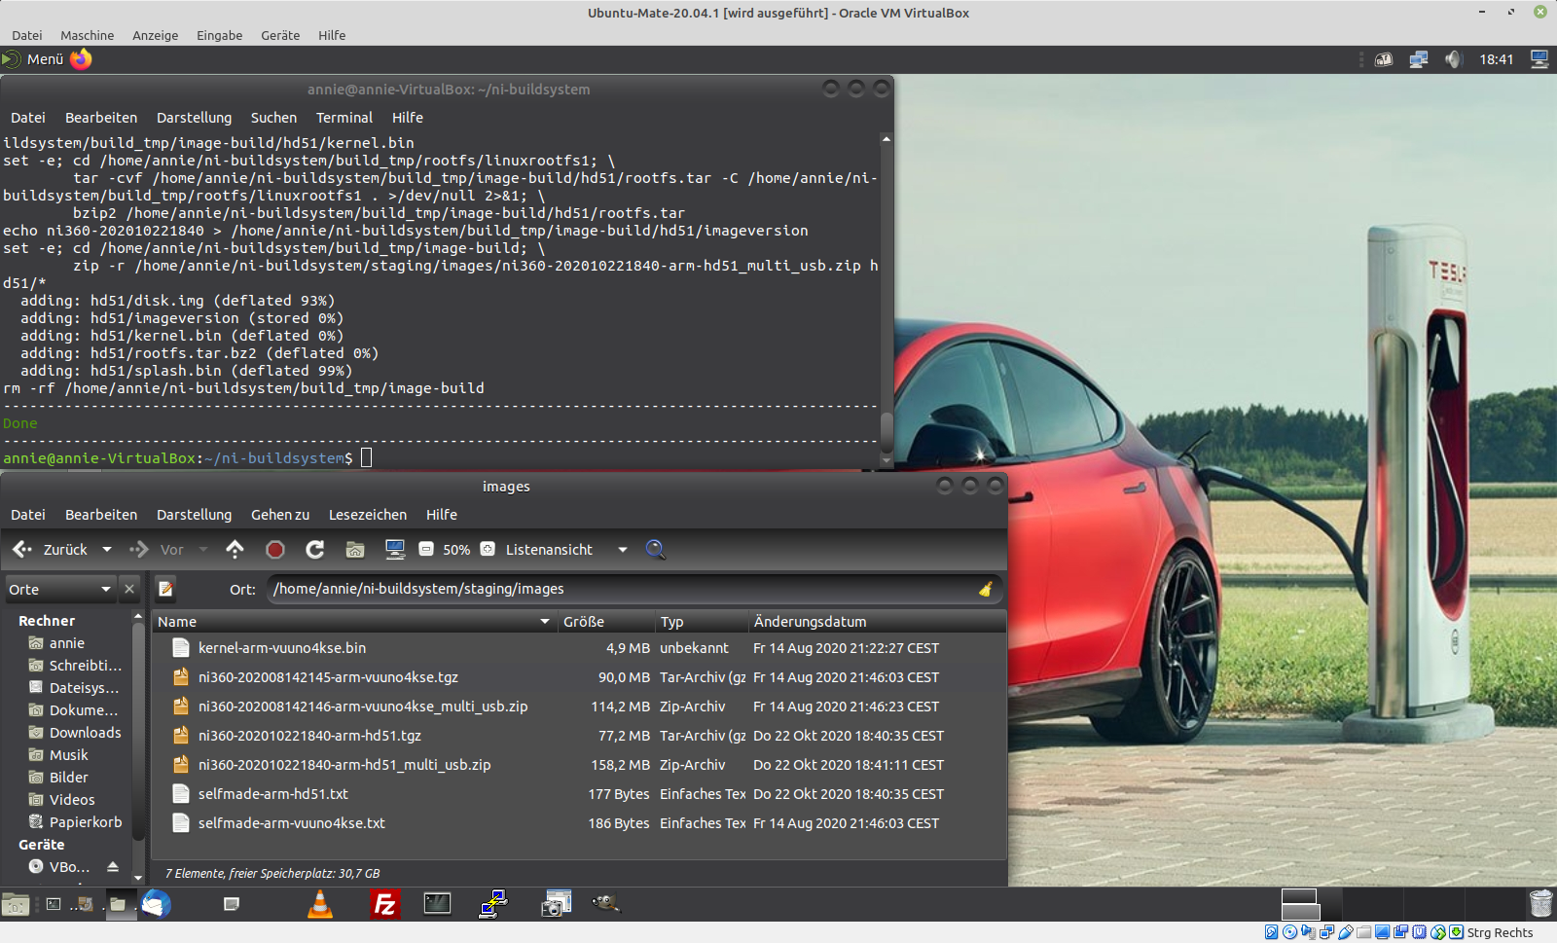Eject the VBo... device
This screenshot has height=943, width=1557.
coord(113,866)
